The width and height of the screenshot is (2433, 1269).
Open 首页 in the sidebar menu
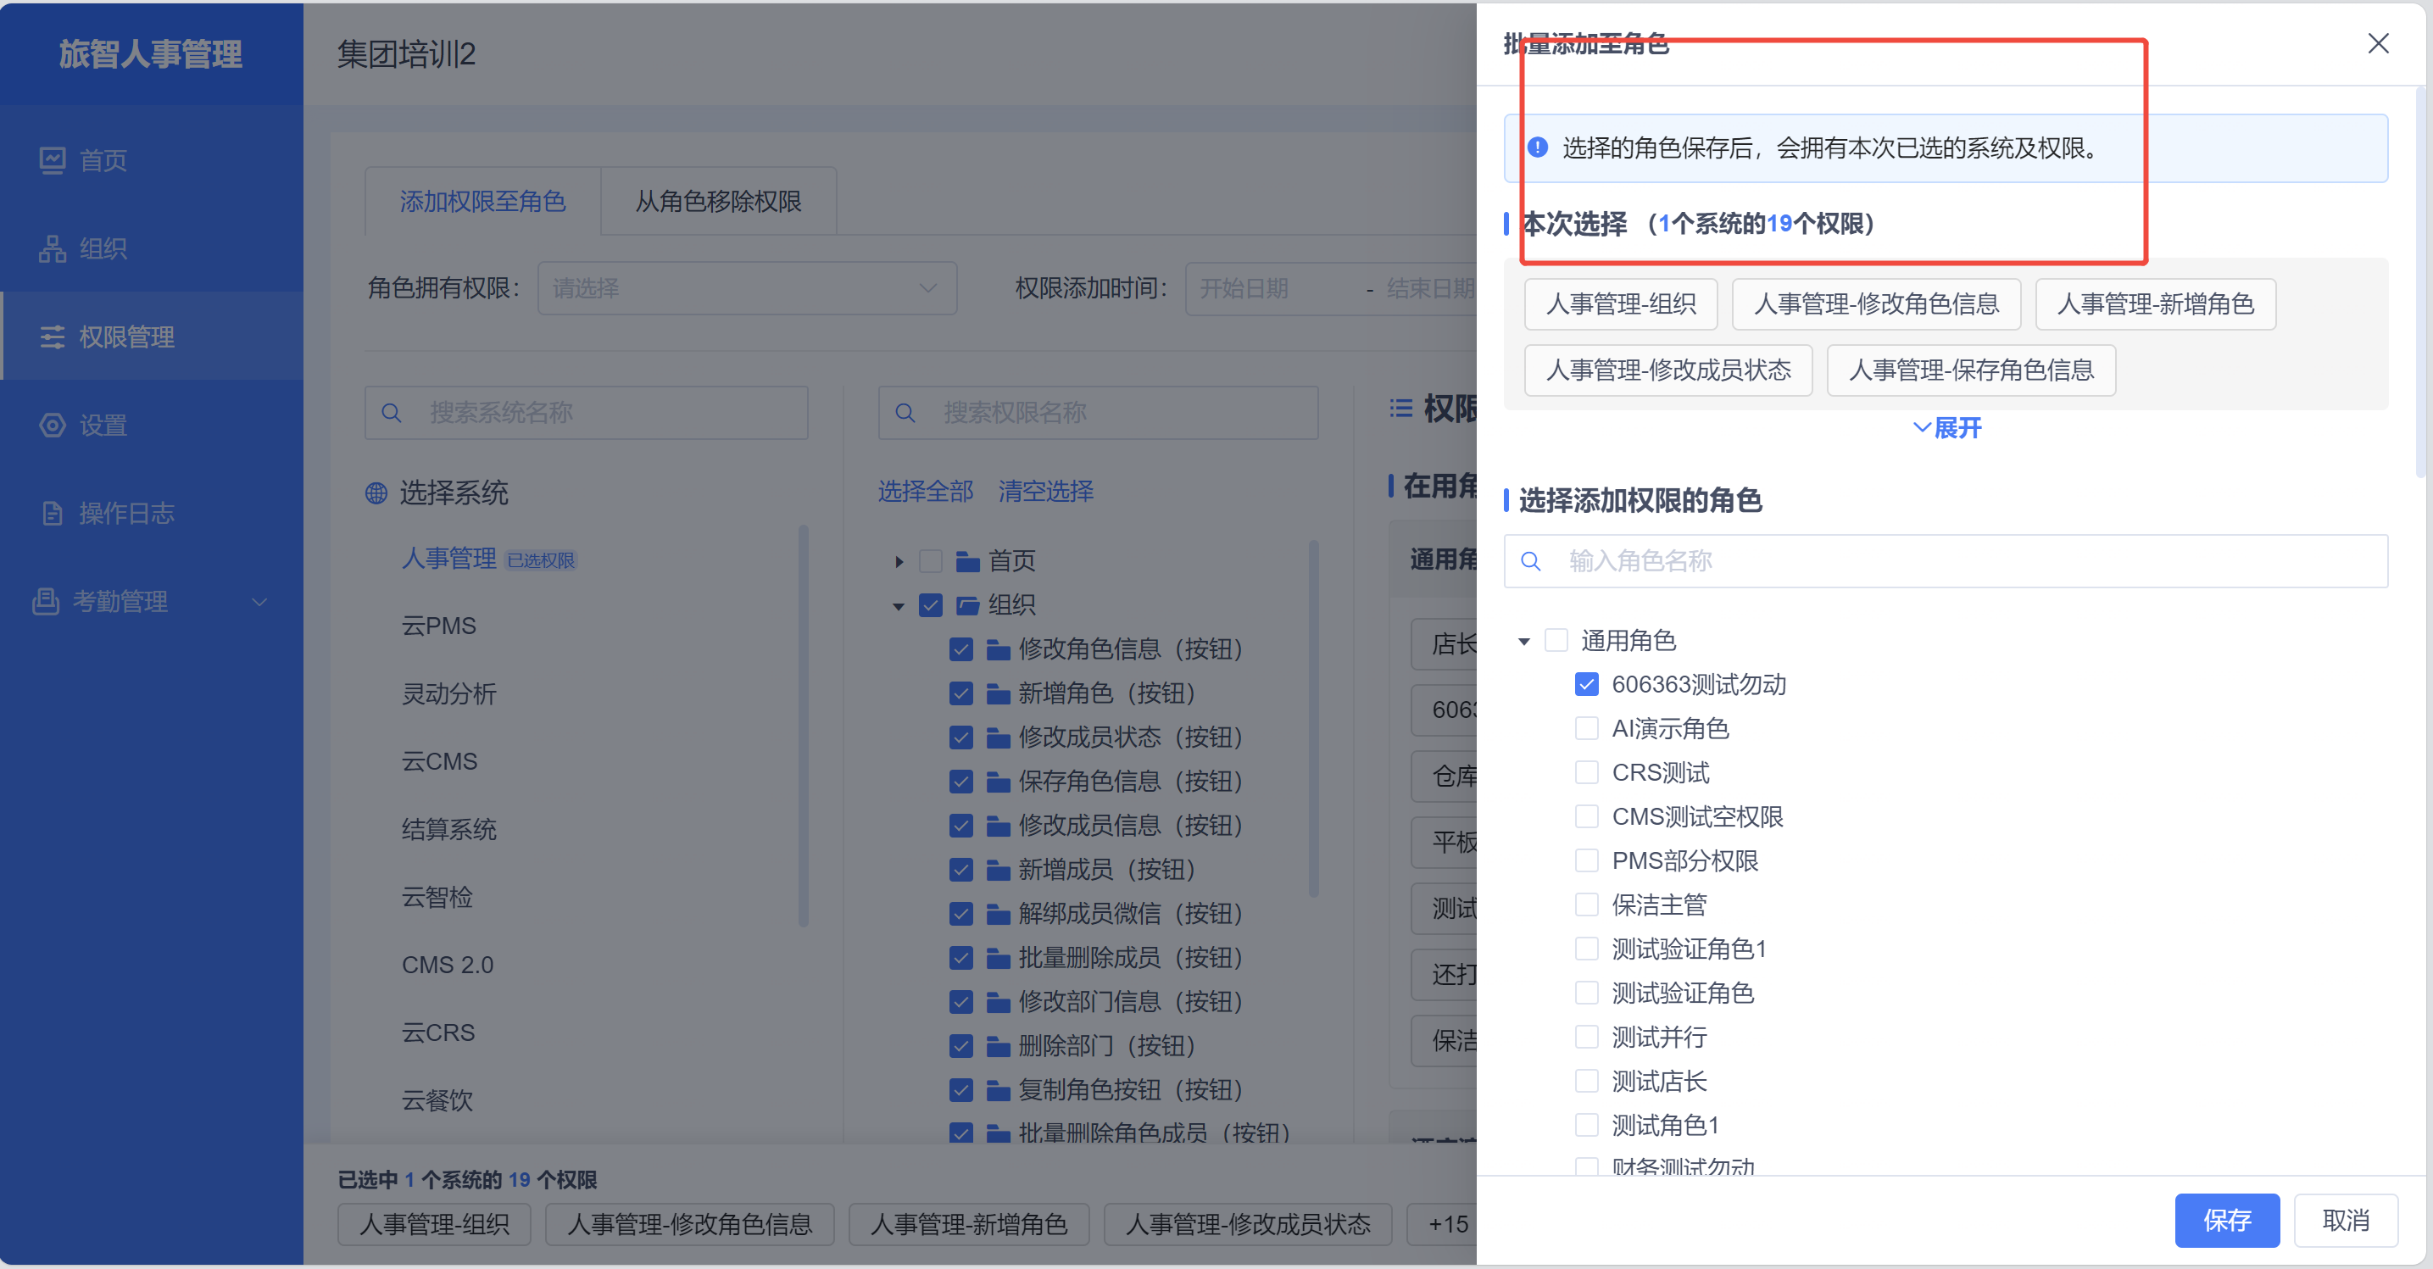pos(151,160)
